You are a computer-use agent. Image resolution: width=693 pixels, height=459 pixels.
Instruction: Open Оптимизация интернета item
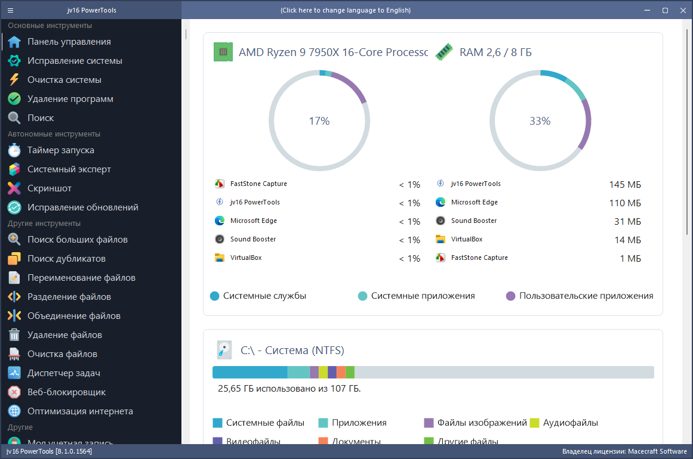click(x=80, y=411)
